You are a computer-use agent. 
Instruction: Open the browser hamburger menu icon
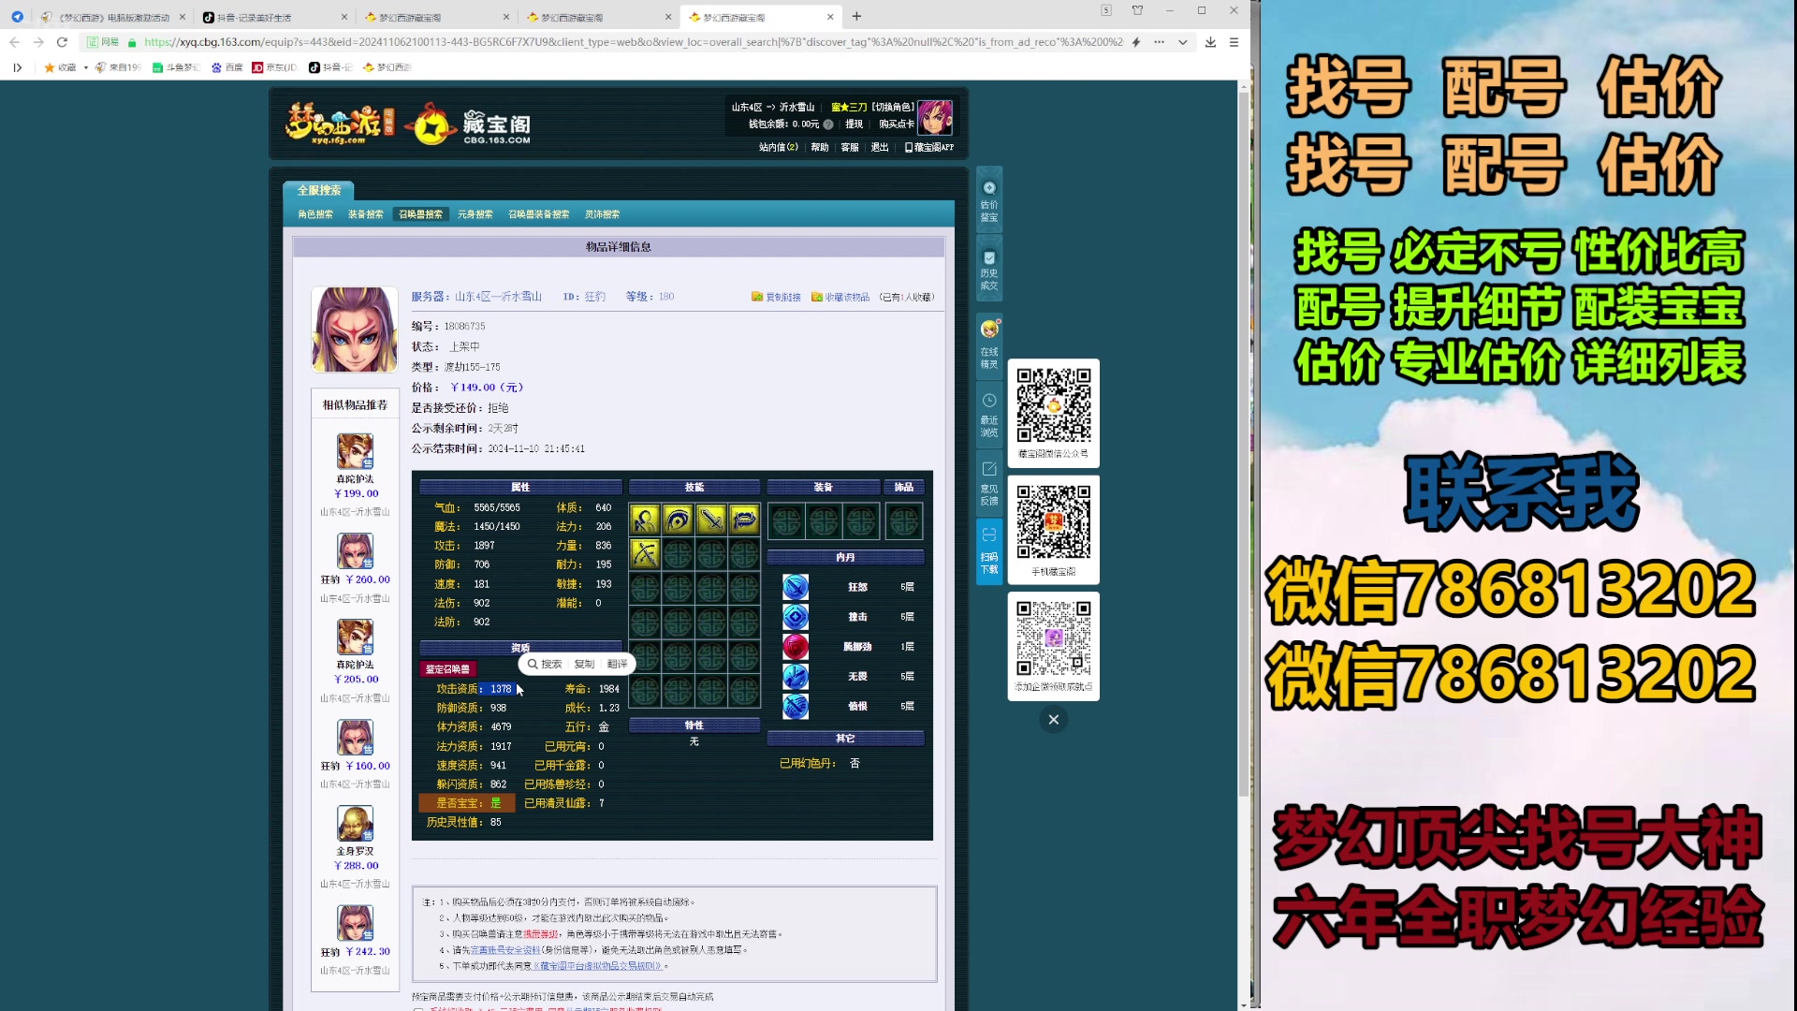1234,42
